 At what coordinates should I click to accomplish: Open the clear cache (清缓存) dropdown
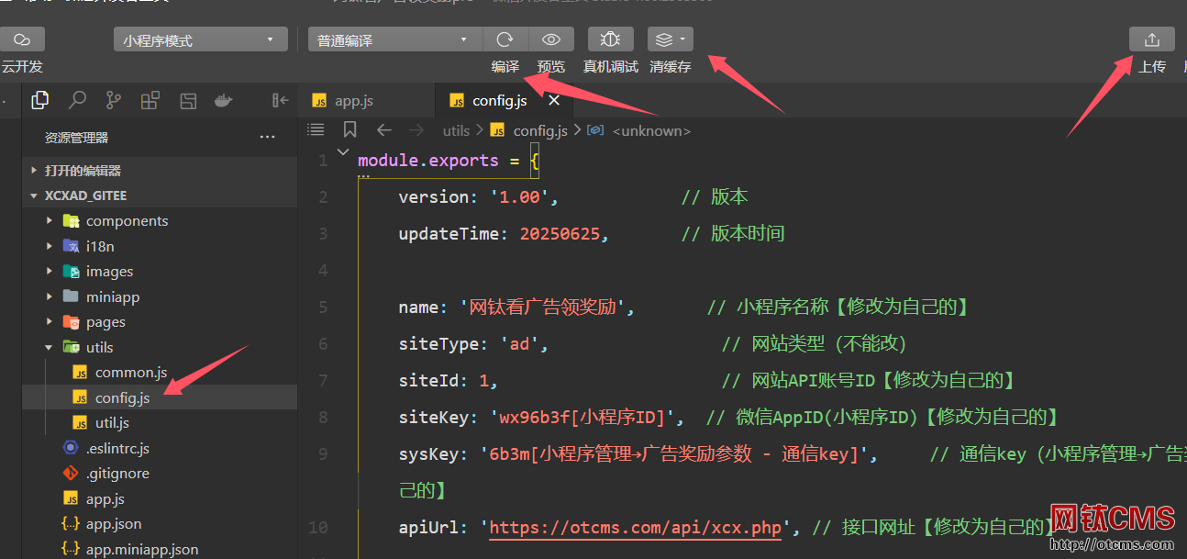pyautogui.click(x=671, y=39)
